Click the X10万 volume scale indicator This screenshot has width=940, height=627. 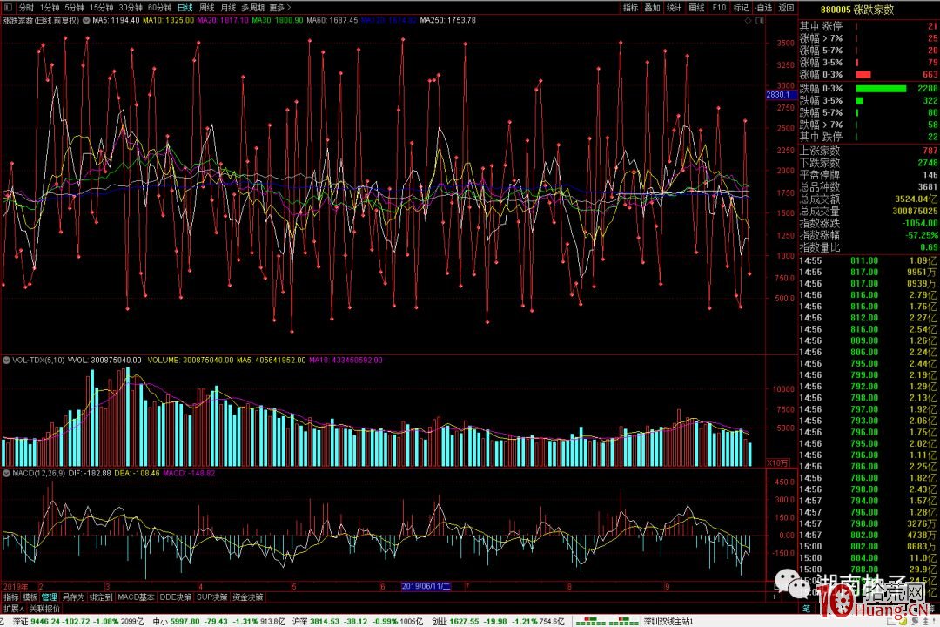[x=776, y=462]
